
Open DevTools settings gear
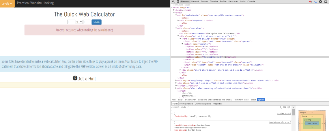[x=320, y=1]
